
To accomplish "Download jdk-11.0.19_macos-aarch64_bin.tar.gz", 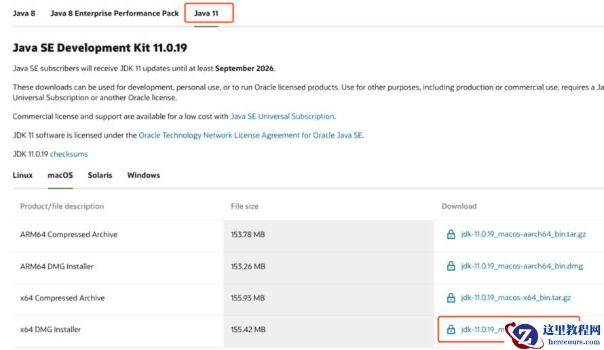I will click(x=523, y=235).
